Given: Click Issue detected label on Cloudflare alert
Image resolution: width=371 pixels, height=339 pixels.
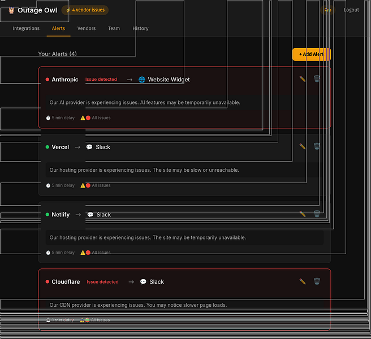Looking at the screenshot, I should (102, 282).
